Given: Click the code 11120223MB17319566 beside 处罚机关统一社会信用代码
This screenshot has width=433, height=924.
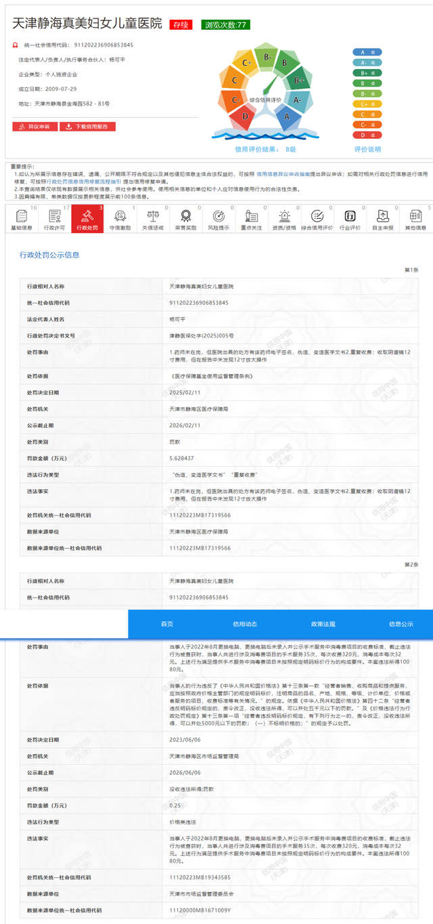Looking at the screenshot, I should [x=200, y=515].
